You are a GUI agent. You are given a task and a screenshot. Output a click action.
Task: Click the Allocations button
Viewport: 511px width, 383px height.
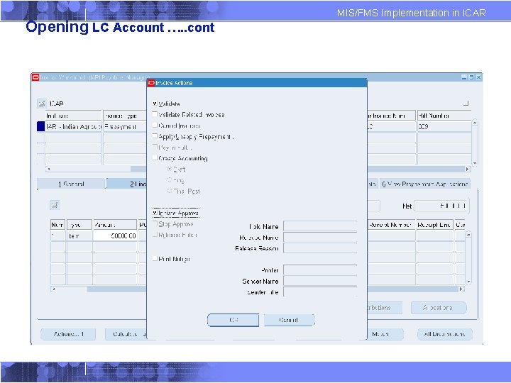[439, 308]
